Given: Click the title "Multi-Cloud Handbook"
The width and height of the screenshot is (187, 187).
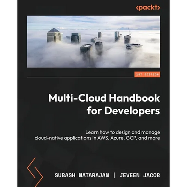Looking at the screenshot, I should point(104,98).
